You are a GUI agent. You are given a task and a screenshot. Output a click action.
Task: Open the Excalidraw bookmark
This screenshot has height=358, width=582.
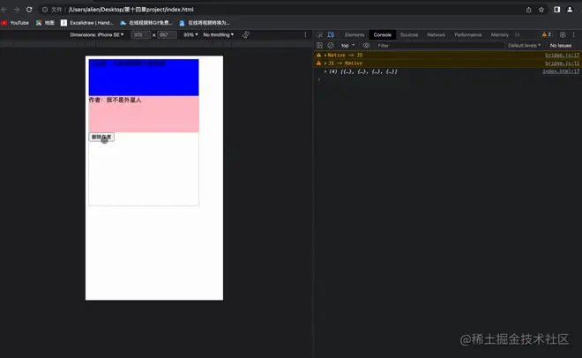click(86, 23)
